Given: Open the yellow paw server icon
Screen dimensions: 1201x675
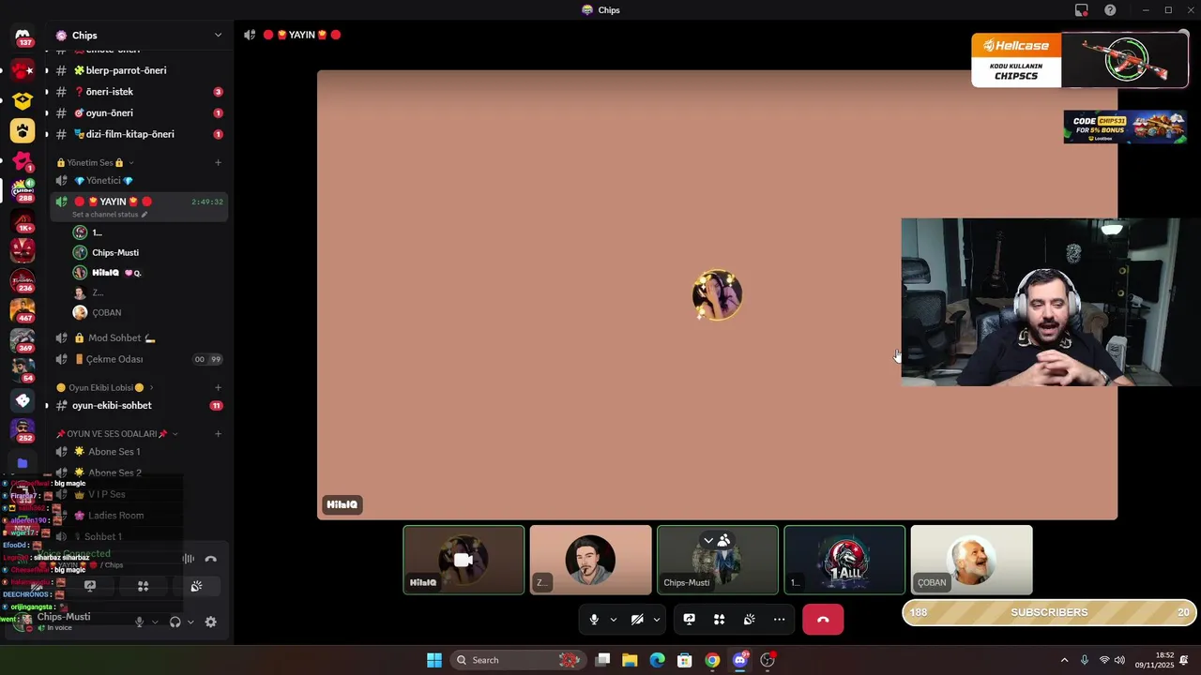Looking at the screenshot, I should 23,130.
